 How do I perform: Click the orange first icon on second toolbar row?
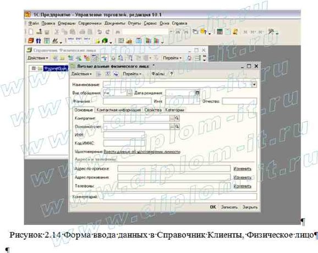[x=31, y=41]
